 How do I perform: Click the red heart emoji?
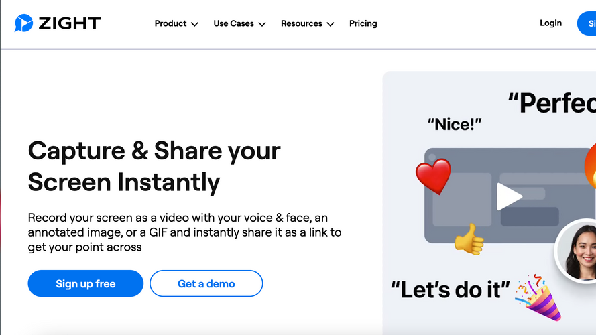pos(433,176)
